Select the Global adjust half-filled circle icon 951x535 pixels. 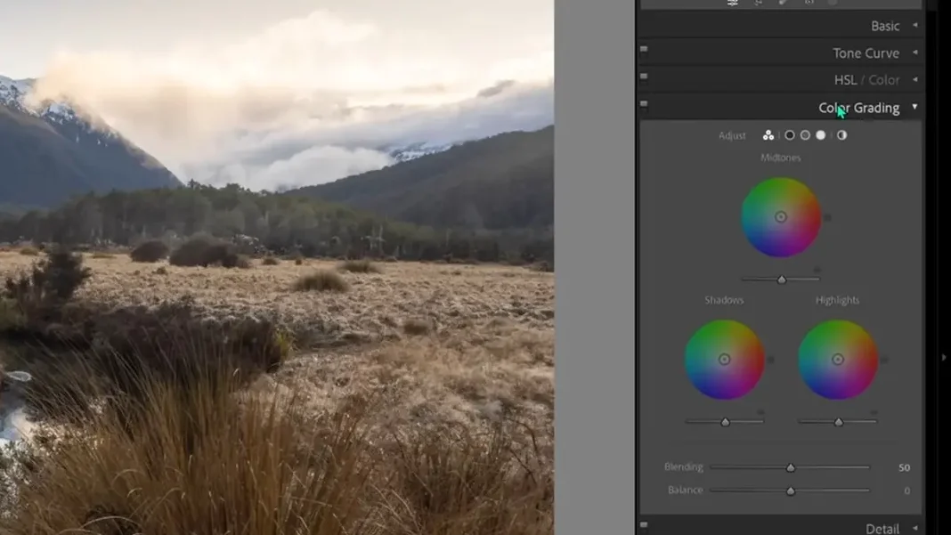(841, 135)
